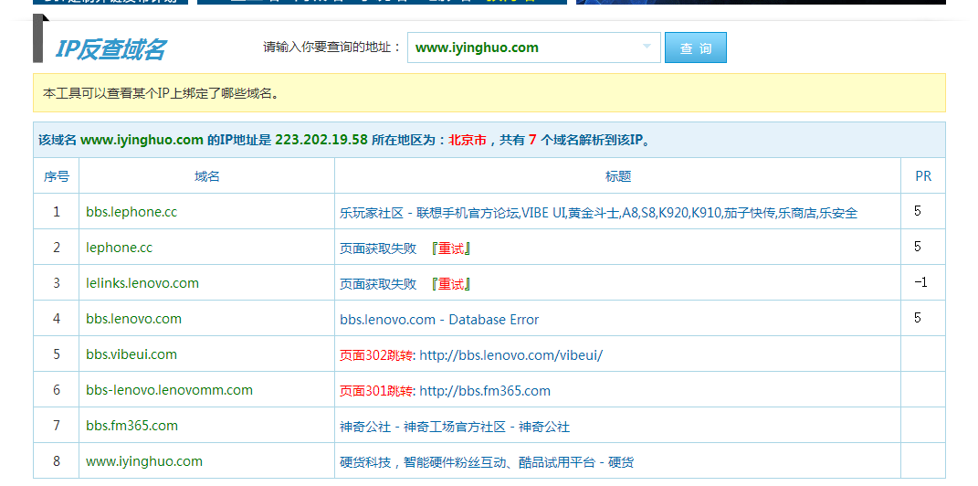Open the bbs.fm365.com domain link
The image size is (978, 486).
pos(131,426)
